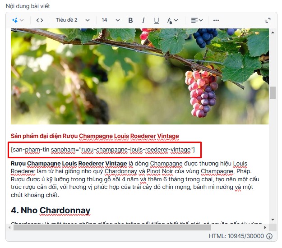Screen dimensions: 282x248
Task: Open the font size 14 dropdown
Action: click(111, 20)
